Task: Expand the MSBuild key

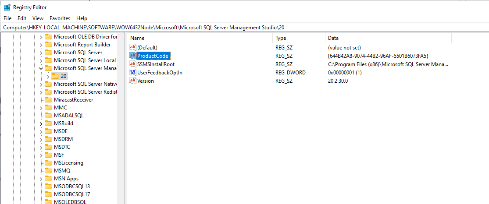Action: (41, 123)
